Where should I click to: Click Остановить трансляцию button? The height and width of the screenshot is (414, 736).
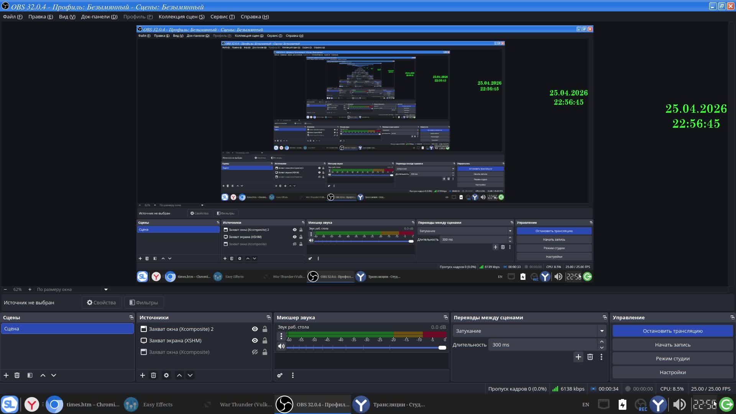[x=672, y=331]
